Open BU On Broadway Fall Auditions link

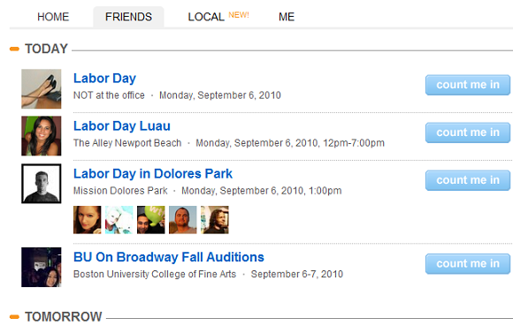(168, 257)
